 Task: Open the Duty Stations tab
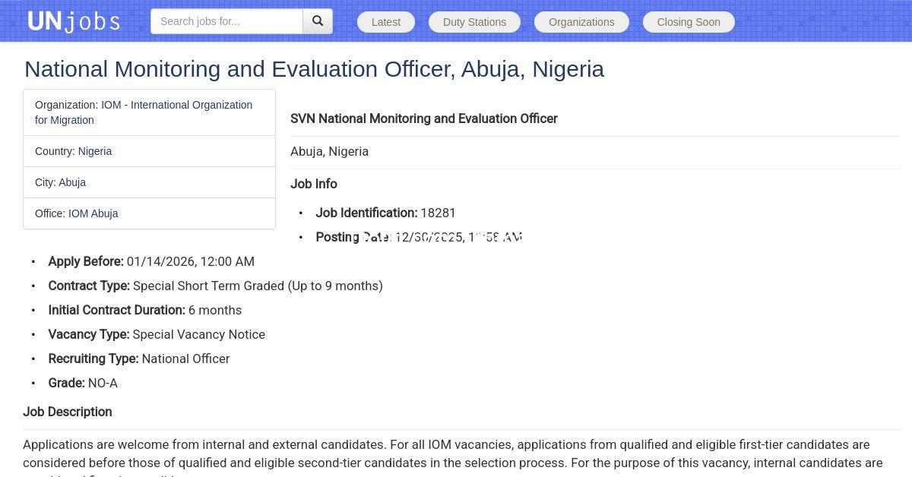click(x=474, y=22)
